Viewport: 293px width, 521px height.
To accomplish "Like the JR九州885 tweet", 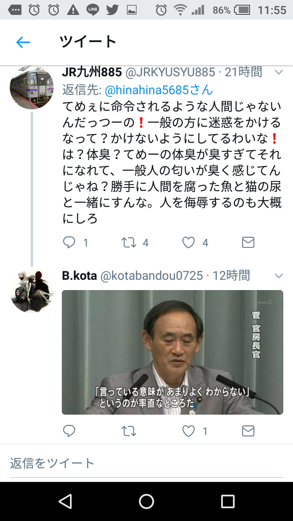I will point(189,242).
